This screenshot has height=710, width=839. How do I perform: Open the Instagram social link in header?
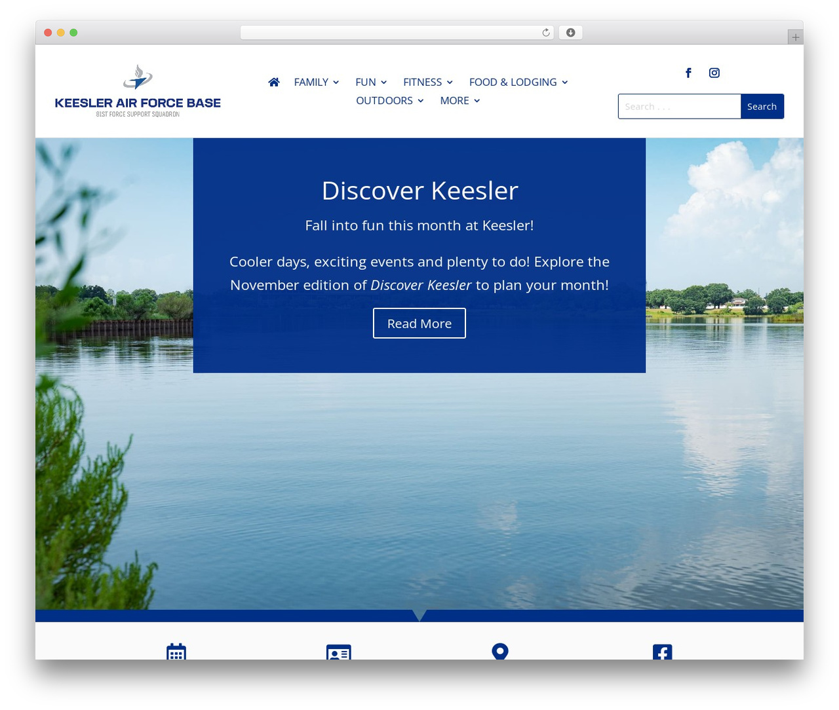(714, 73)
